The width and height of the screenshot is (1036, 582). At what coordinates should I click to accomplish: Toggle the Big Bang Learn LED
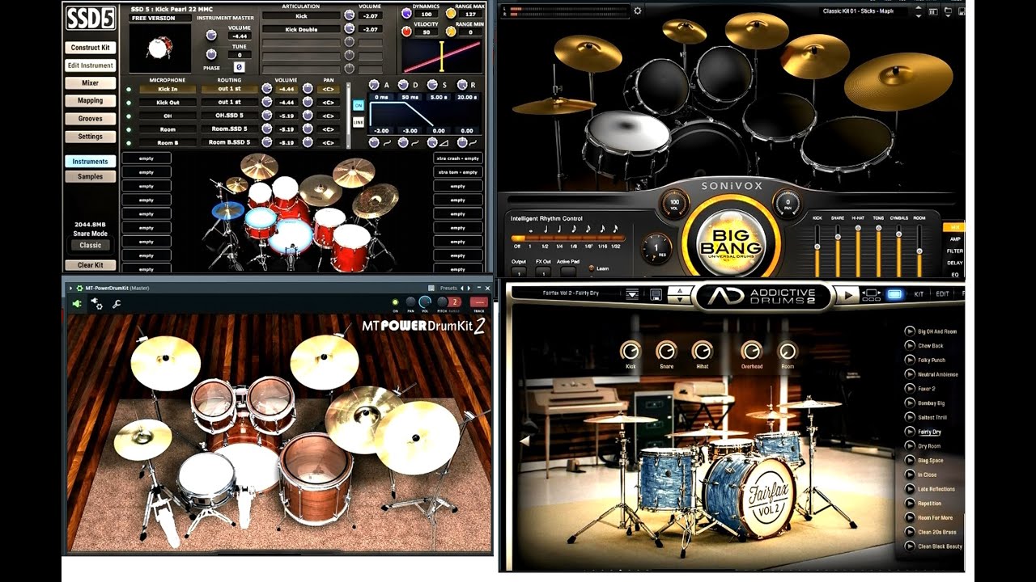[x=592, y=268]
